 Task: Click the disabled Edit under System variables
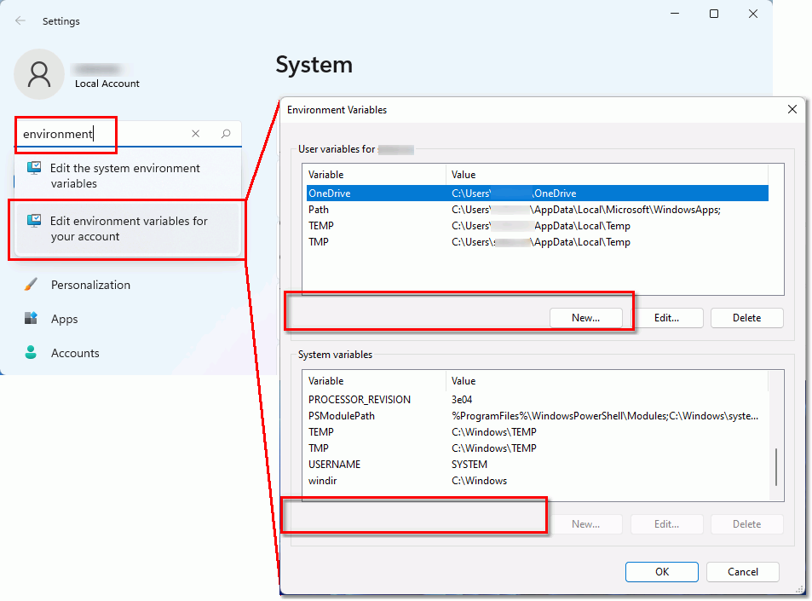tap(666, 523)
